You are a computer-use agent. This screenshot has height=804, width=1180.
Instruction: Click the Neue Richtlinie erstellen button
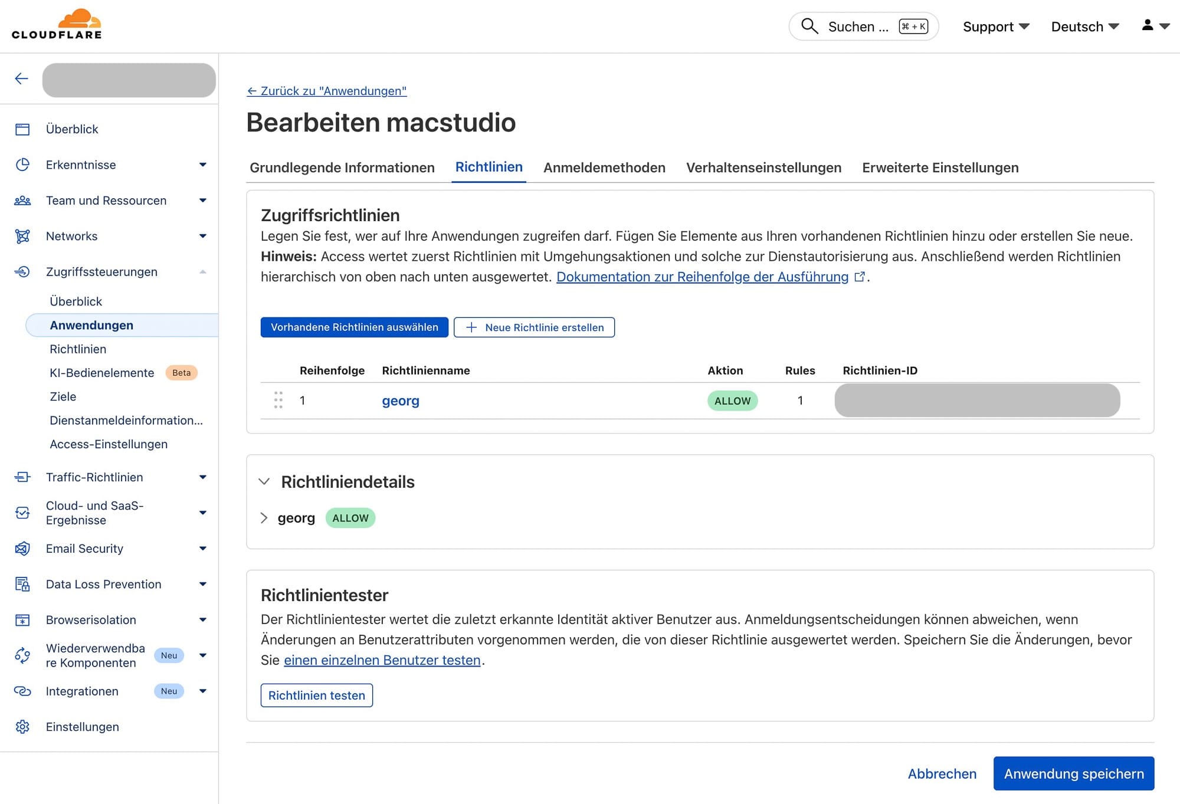coord(534,327)
